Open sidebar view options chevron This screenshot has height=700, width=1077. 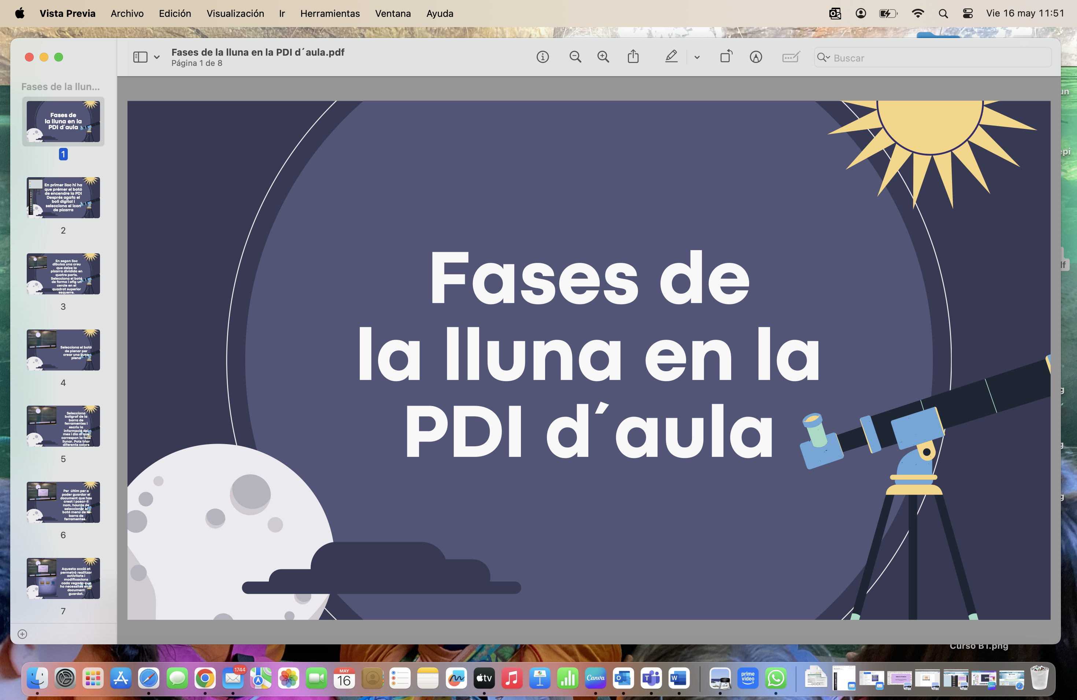coord(156,57)
